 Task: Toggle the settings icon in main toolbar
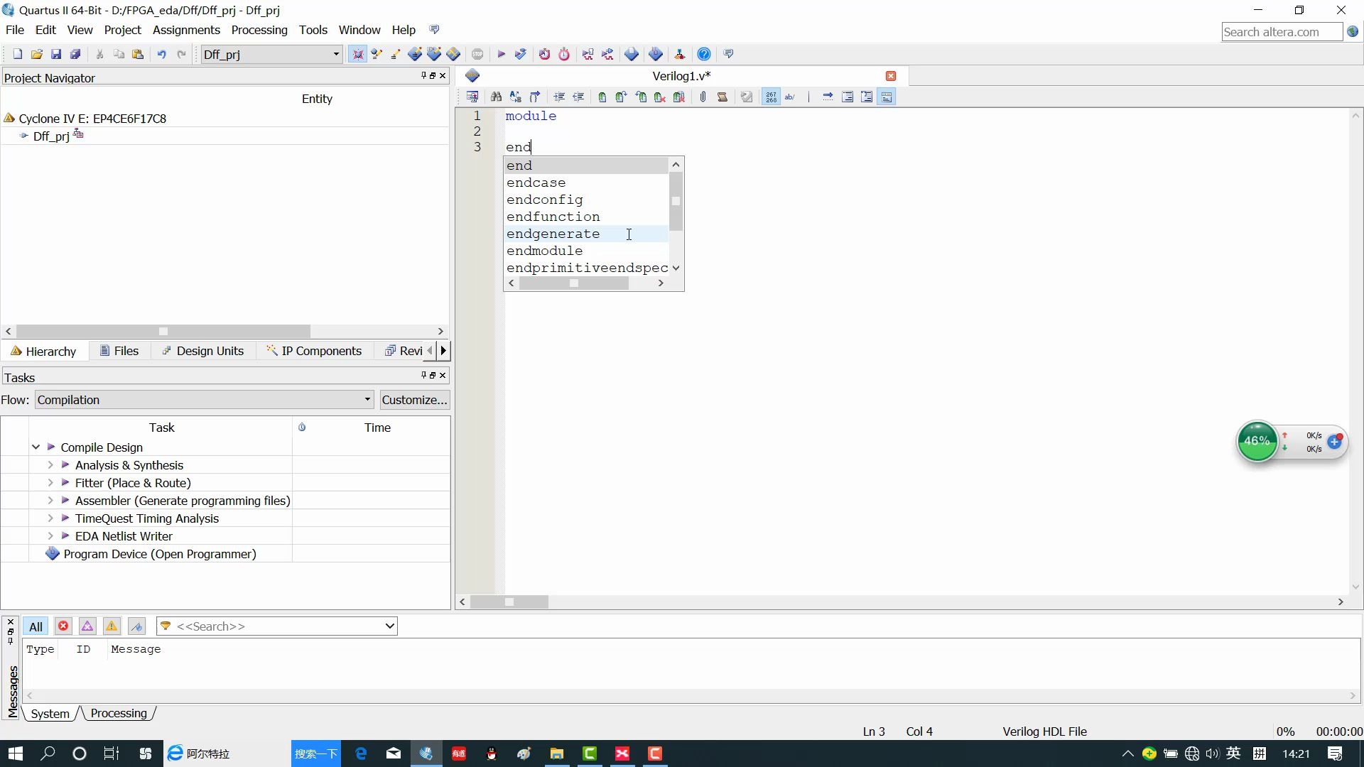tap(358, 54)
